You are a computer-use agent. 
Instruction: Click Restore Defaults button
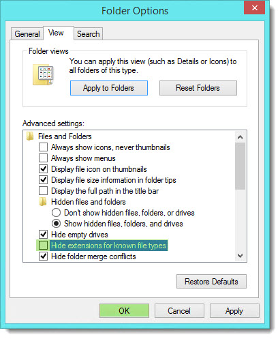click(211, 282)
